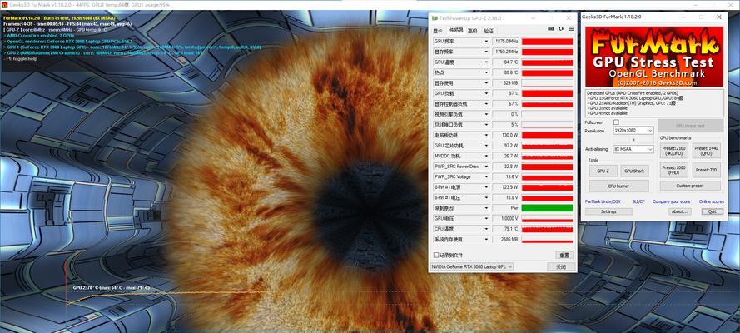Open FurMark Settings
Screen dimensions: 740x333
click(x=608, y=211)
